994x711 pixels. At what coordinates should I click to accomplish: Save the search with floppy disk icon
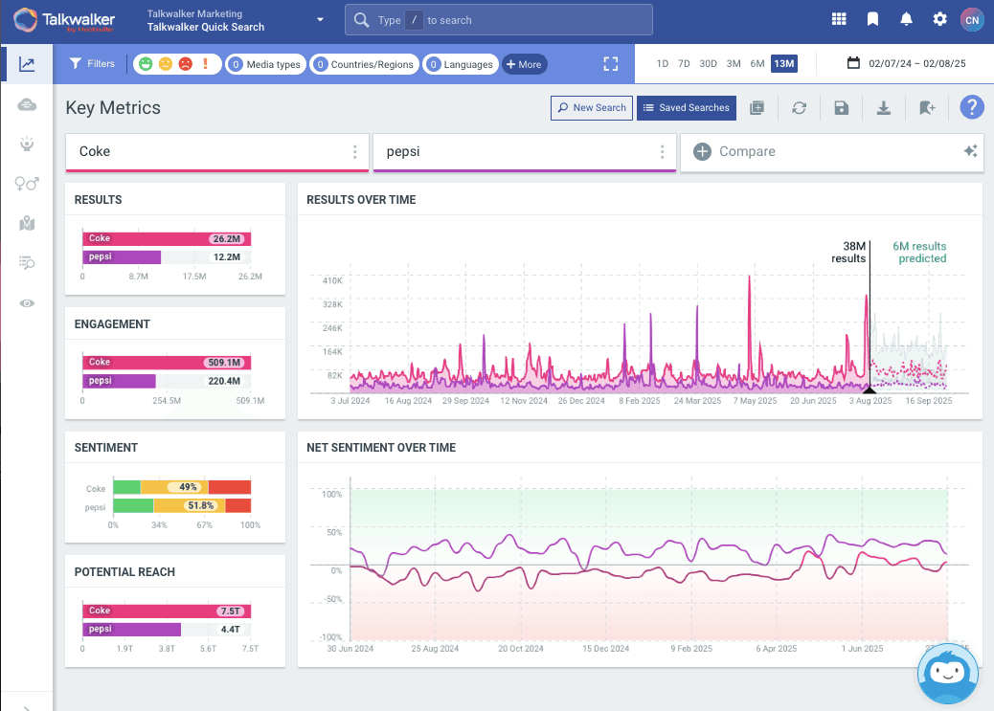842,108
